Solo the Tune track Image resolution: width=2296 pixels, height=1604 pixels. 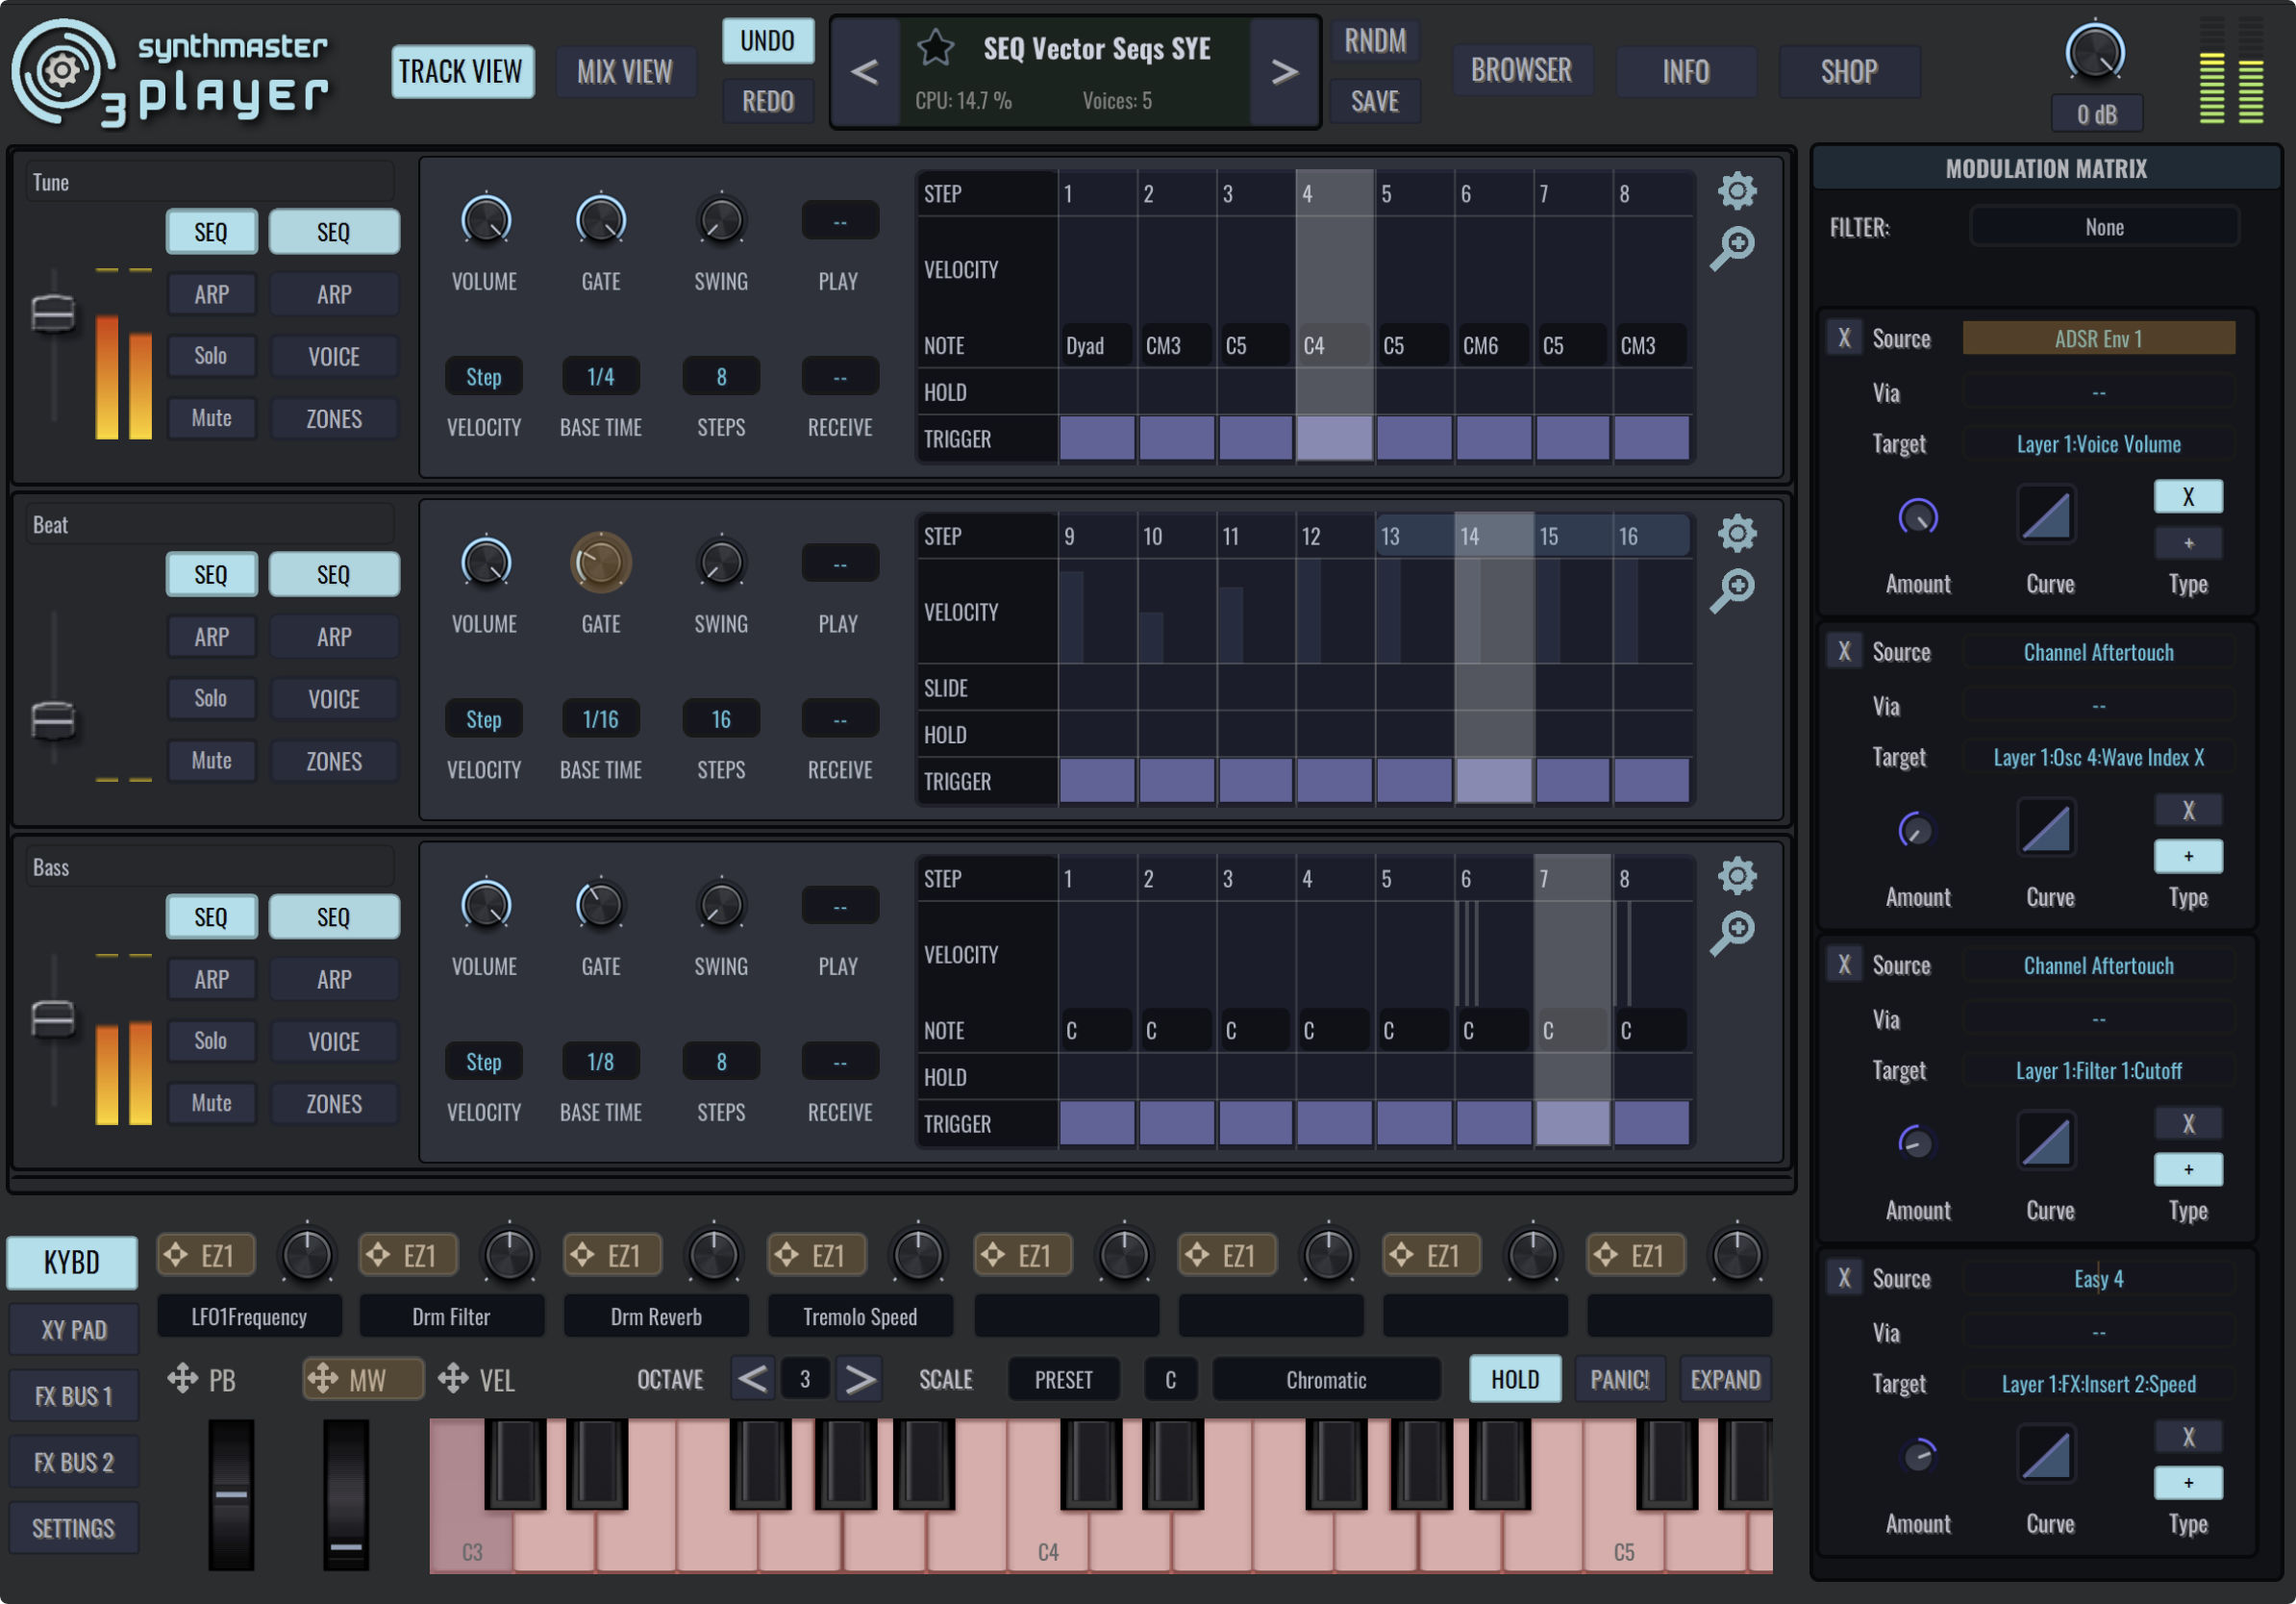tap(211, 356)
